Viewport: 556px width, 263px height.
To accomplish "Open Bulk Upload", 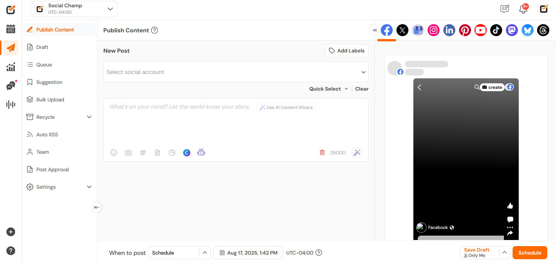I will click(x=60, y=100).
